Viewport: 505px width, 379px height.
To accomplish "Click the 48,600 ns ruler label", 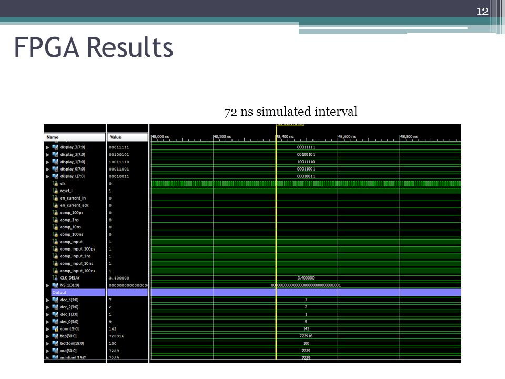I will click(x=347, y=137).
